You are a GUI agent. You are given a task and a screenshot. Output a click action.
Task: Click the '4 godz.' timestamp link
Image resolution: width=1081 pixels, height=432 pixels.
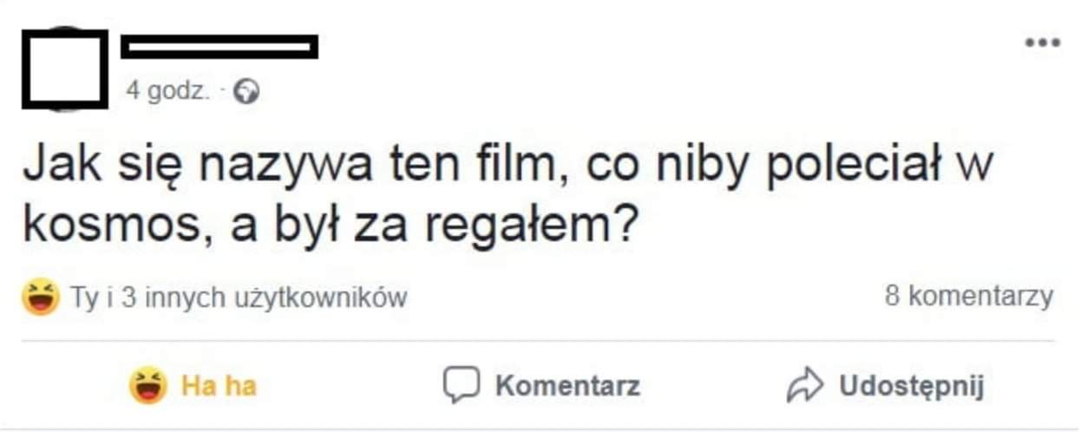point(168,91)
